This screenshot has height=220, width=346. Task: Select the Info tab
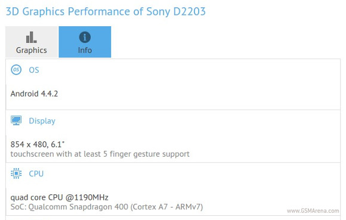(85, 42)
